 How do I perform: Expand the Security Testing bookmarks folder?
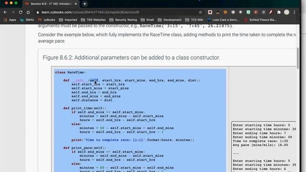[123, 20]
